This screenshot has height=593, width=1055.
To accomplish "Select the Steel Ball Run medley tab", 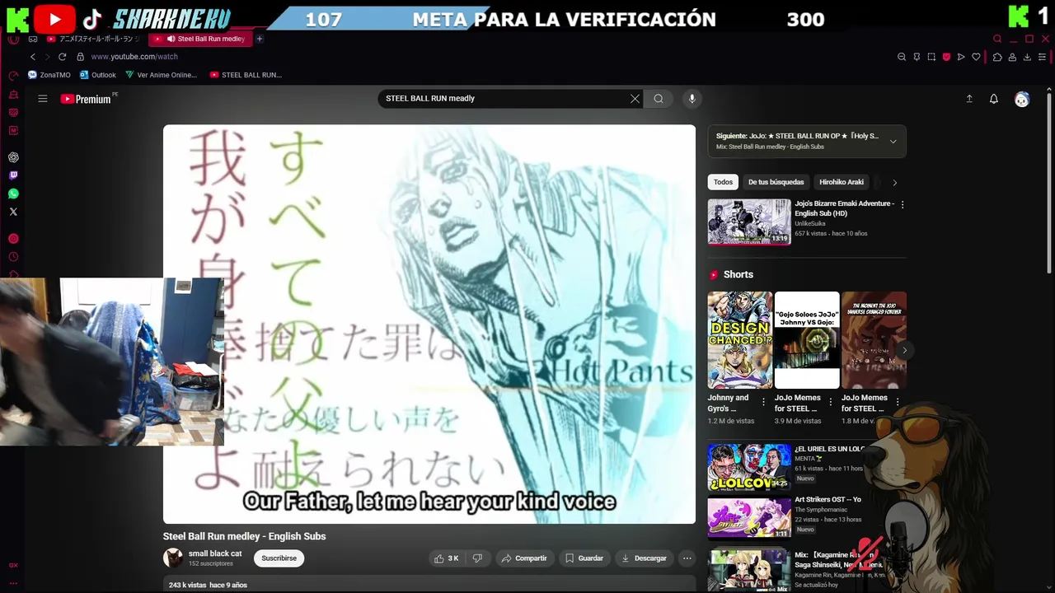I will pos(202,39).
